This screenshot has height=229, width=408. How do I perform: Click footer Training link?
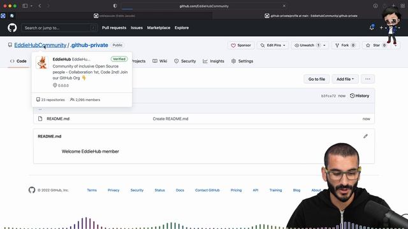tap(275, 190)
